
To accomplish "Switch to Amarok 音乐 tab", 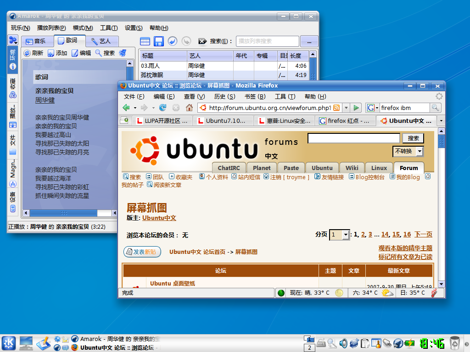I will coord(38,41).
